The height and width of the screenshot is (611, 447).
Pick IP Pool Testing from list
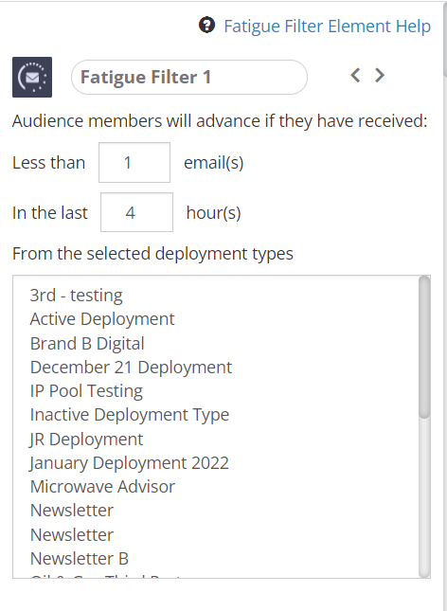pyautogui.click(x=86, y=391)
